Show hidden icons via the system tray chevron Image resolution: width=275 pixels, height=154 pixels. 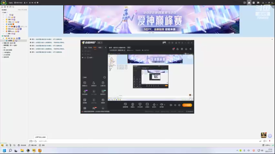point(237,151)
